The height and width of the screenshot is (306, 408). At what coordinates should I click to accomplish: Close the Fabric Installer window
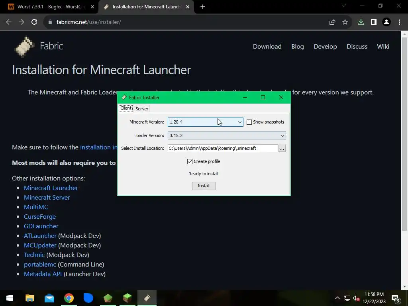point(281,98)
